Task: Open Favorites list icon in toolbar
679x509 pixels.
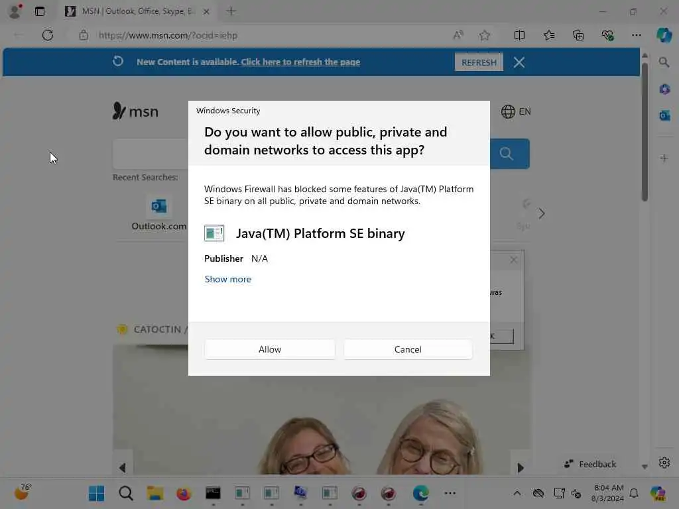Action: 548,35
